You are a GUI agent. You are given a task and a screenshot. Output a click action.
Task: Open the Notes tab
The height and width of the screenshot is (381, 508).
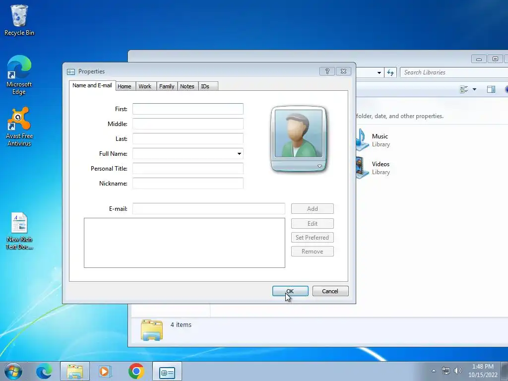pyautogui.click(x=187, y=86)
